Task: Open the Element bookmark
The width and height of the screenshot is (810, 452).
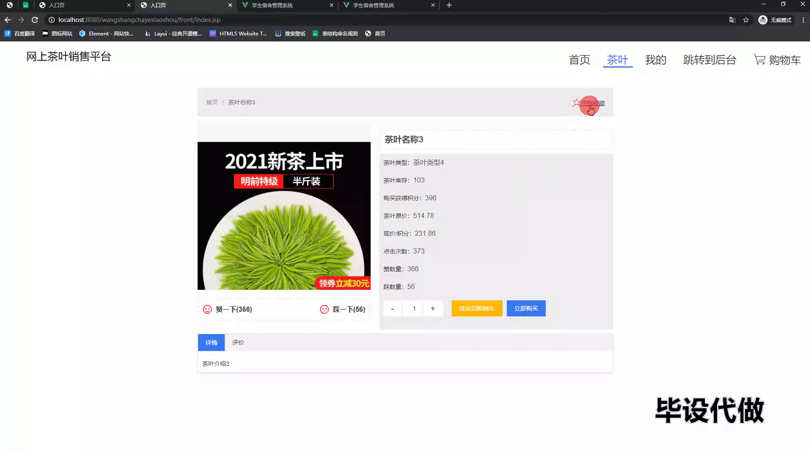Action: coord(106,33)
